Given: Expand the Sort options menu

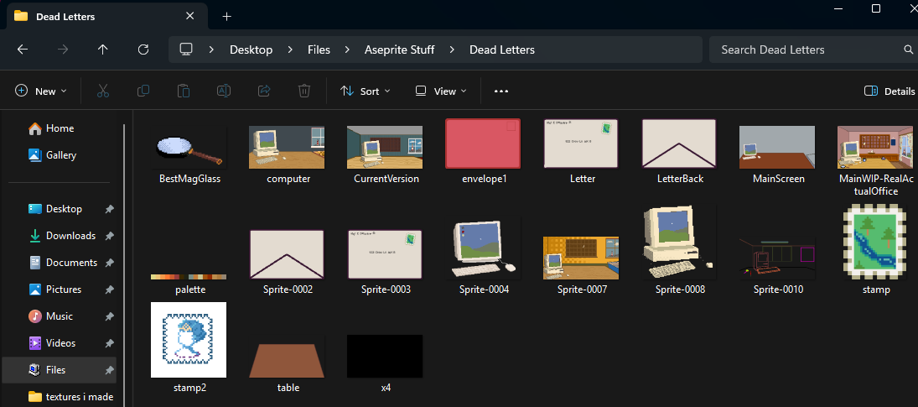Looking at the screenshot, I should pyautogui.click(x=366, y=91).
